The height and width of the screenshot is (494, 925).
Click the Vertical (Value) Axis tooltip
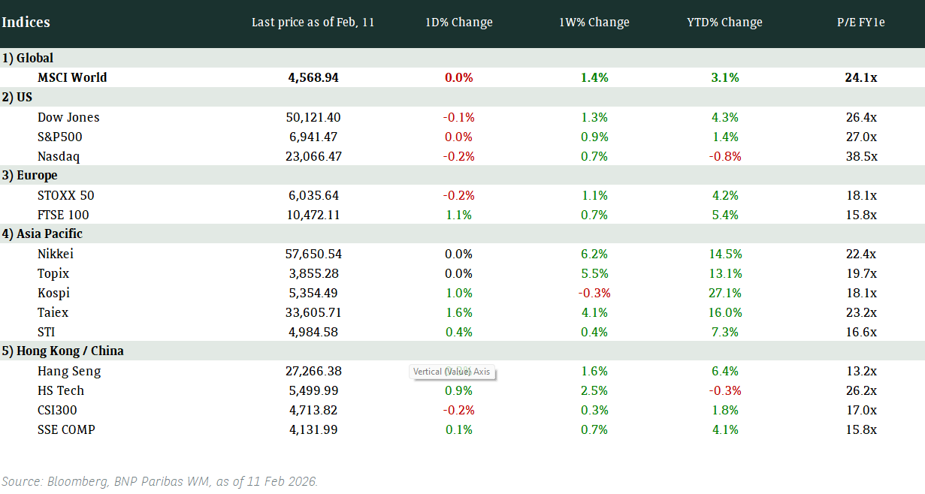(452, 372)
